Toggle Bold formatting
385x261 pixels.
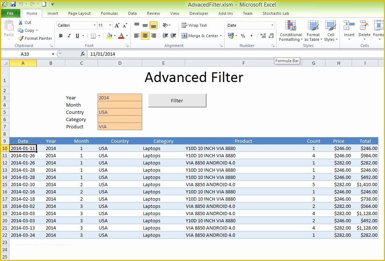point(61,36)
